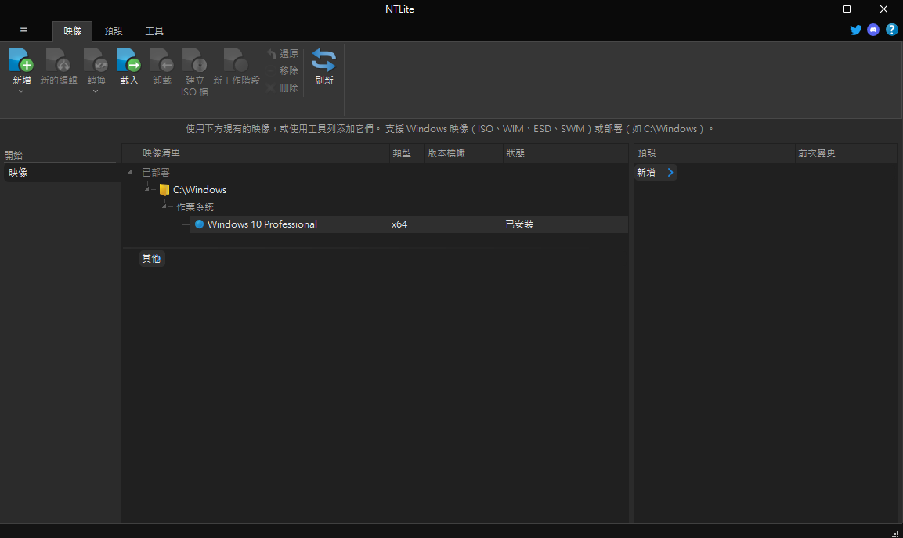Viewport: 903px width, 538px height.
Task: Open the hamburger main menu
Action: [23, 31]
